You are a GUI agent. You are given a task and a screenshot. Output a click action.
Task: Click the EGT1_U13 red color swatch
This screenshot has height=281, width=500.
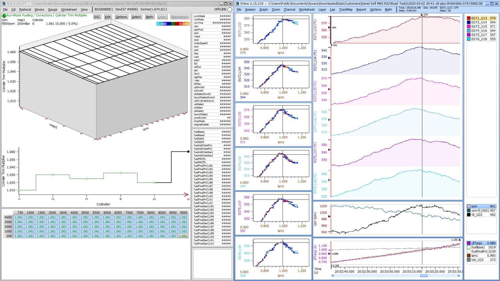click(469, 18)
